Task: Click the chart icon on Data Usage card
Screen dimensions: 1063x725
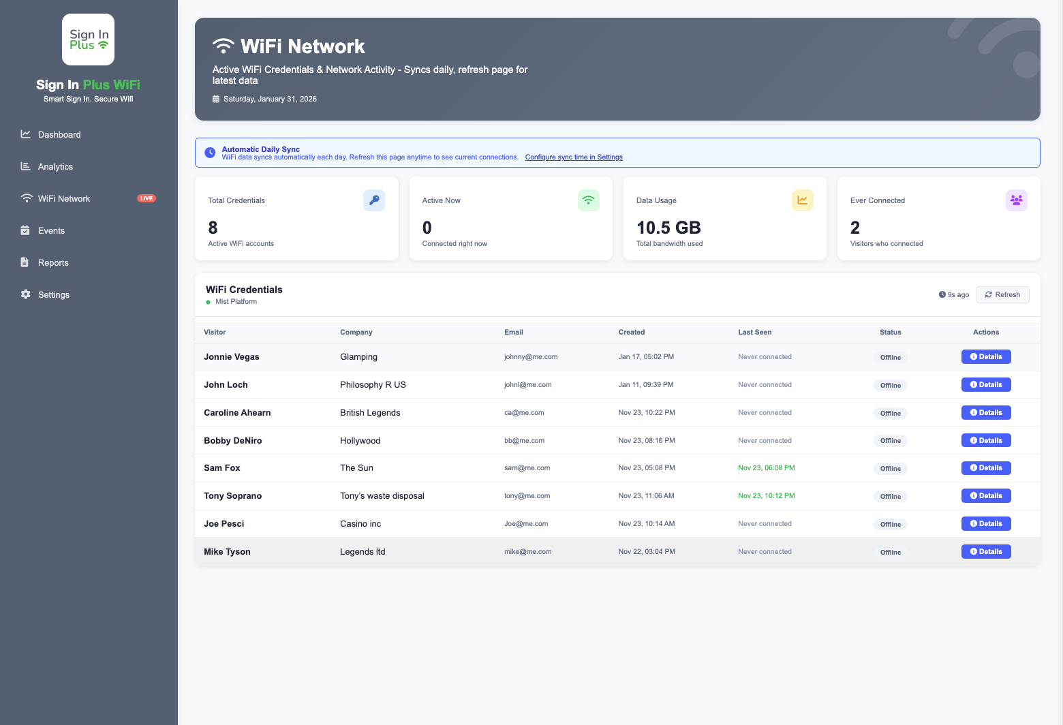Action: (802, 200)
